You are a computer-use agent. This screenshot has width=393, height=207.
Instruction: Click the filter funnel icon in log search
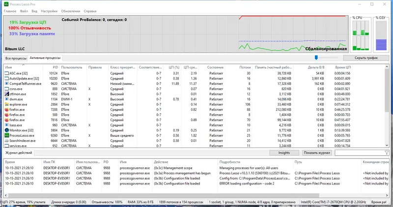tap(387, 153)
